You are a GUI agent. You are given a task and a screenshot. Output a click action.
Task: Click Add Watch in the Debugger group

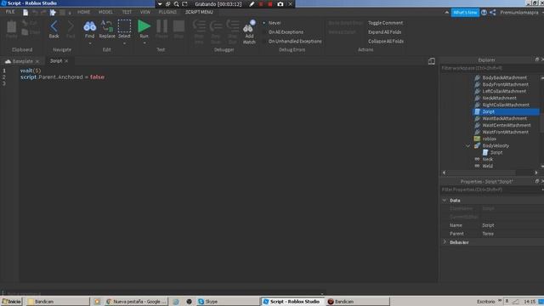pyautogui.click(x=249, y=32)
